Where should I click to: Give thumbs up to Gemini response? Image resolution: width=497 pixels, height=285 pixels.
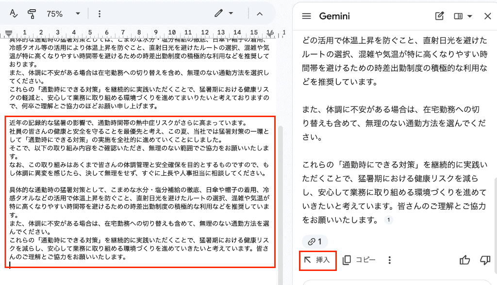coord(464,260)
